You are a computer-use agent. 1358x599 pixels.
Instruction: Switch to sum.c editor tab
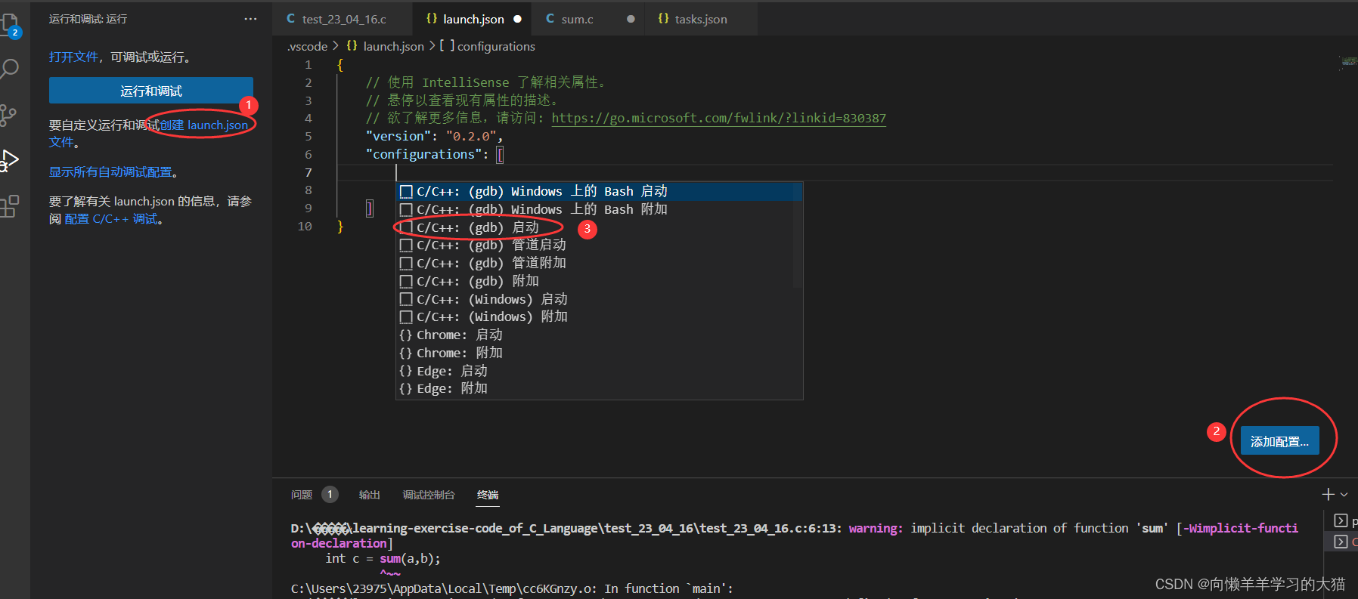click(589, 19)
